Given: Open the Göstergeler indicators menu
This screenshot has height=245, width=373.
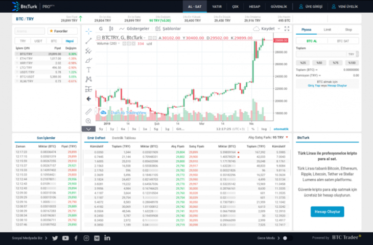Looking at the screenshot, I should coord(134,29).
